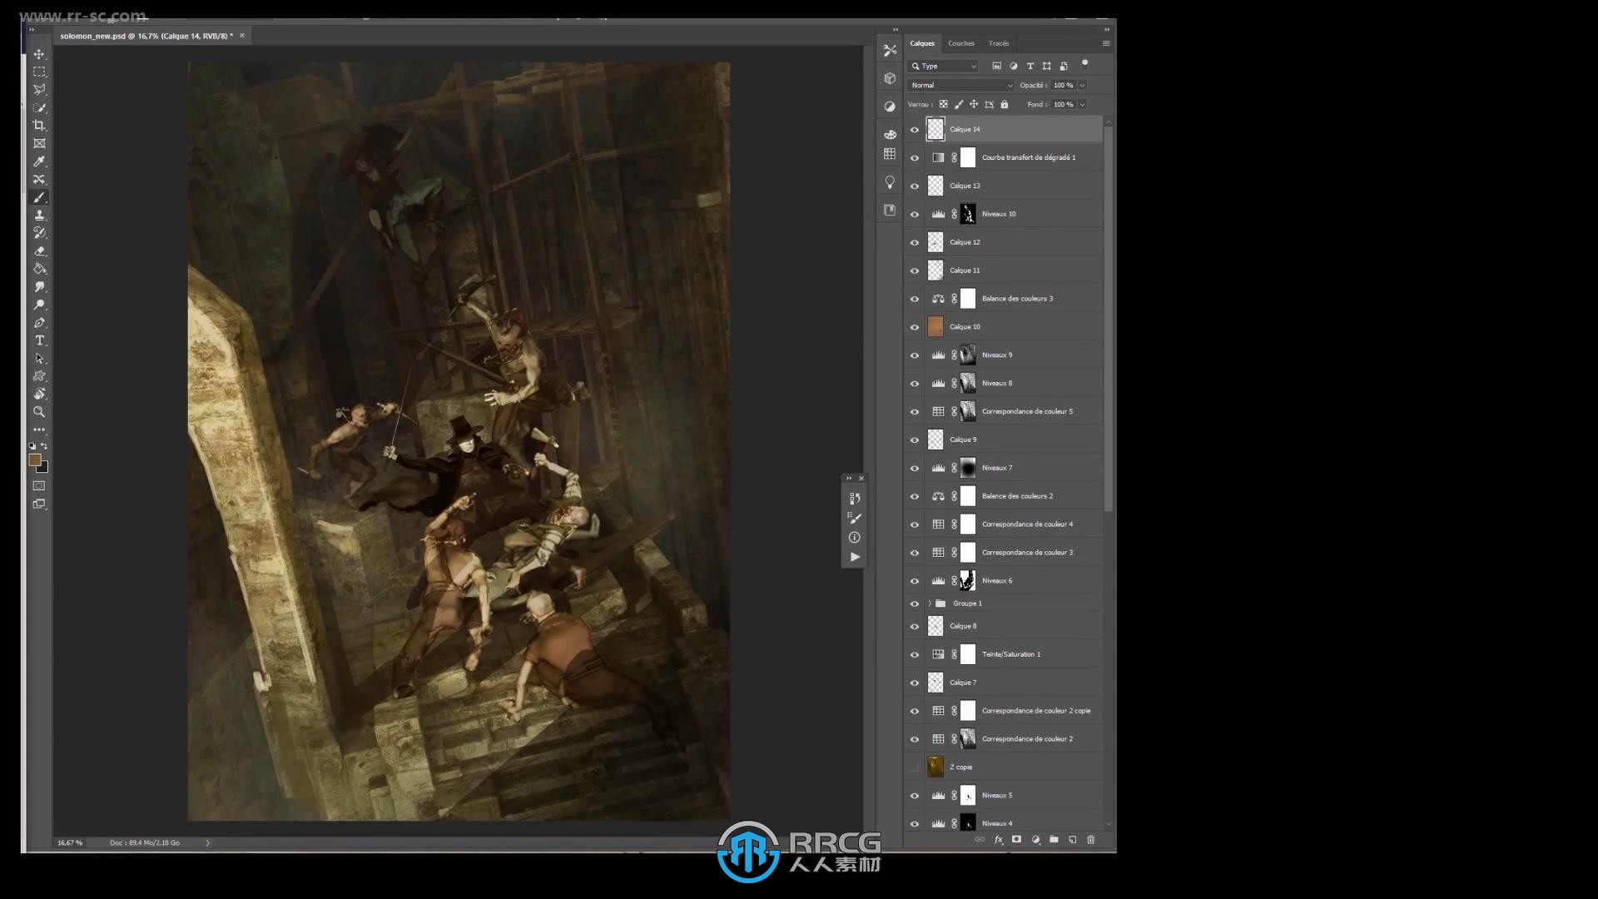Create a new group folder
The height and width of the screenshot is (899, 1598).
1054,840
